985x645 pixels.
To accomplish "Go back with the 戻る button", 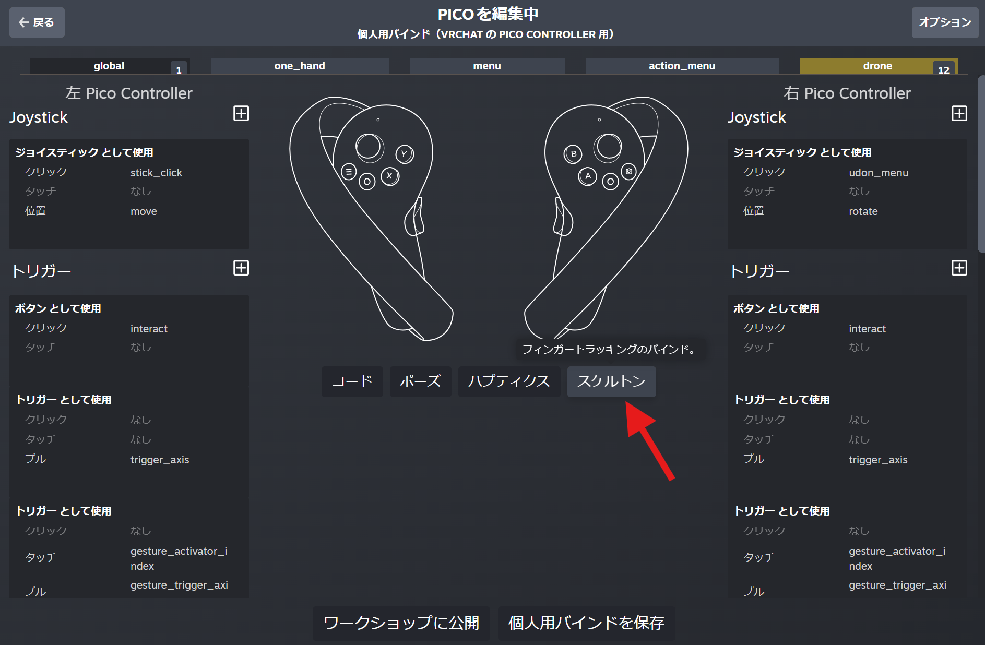I will (x=37, y=22).
